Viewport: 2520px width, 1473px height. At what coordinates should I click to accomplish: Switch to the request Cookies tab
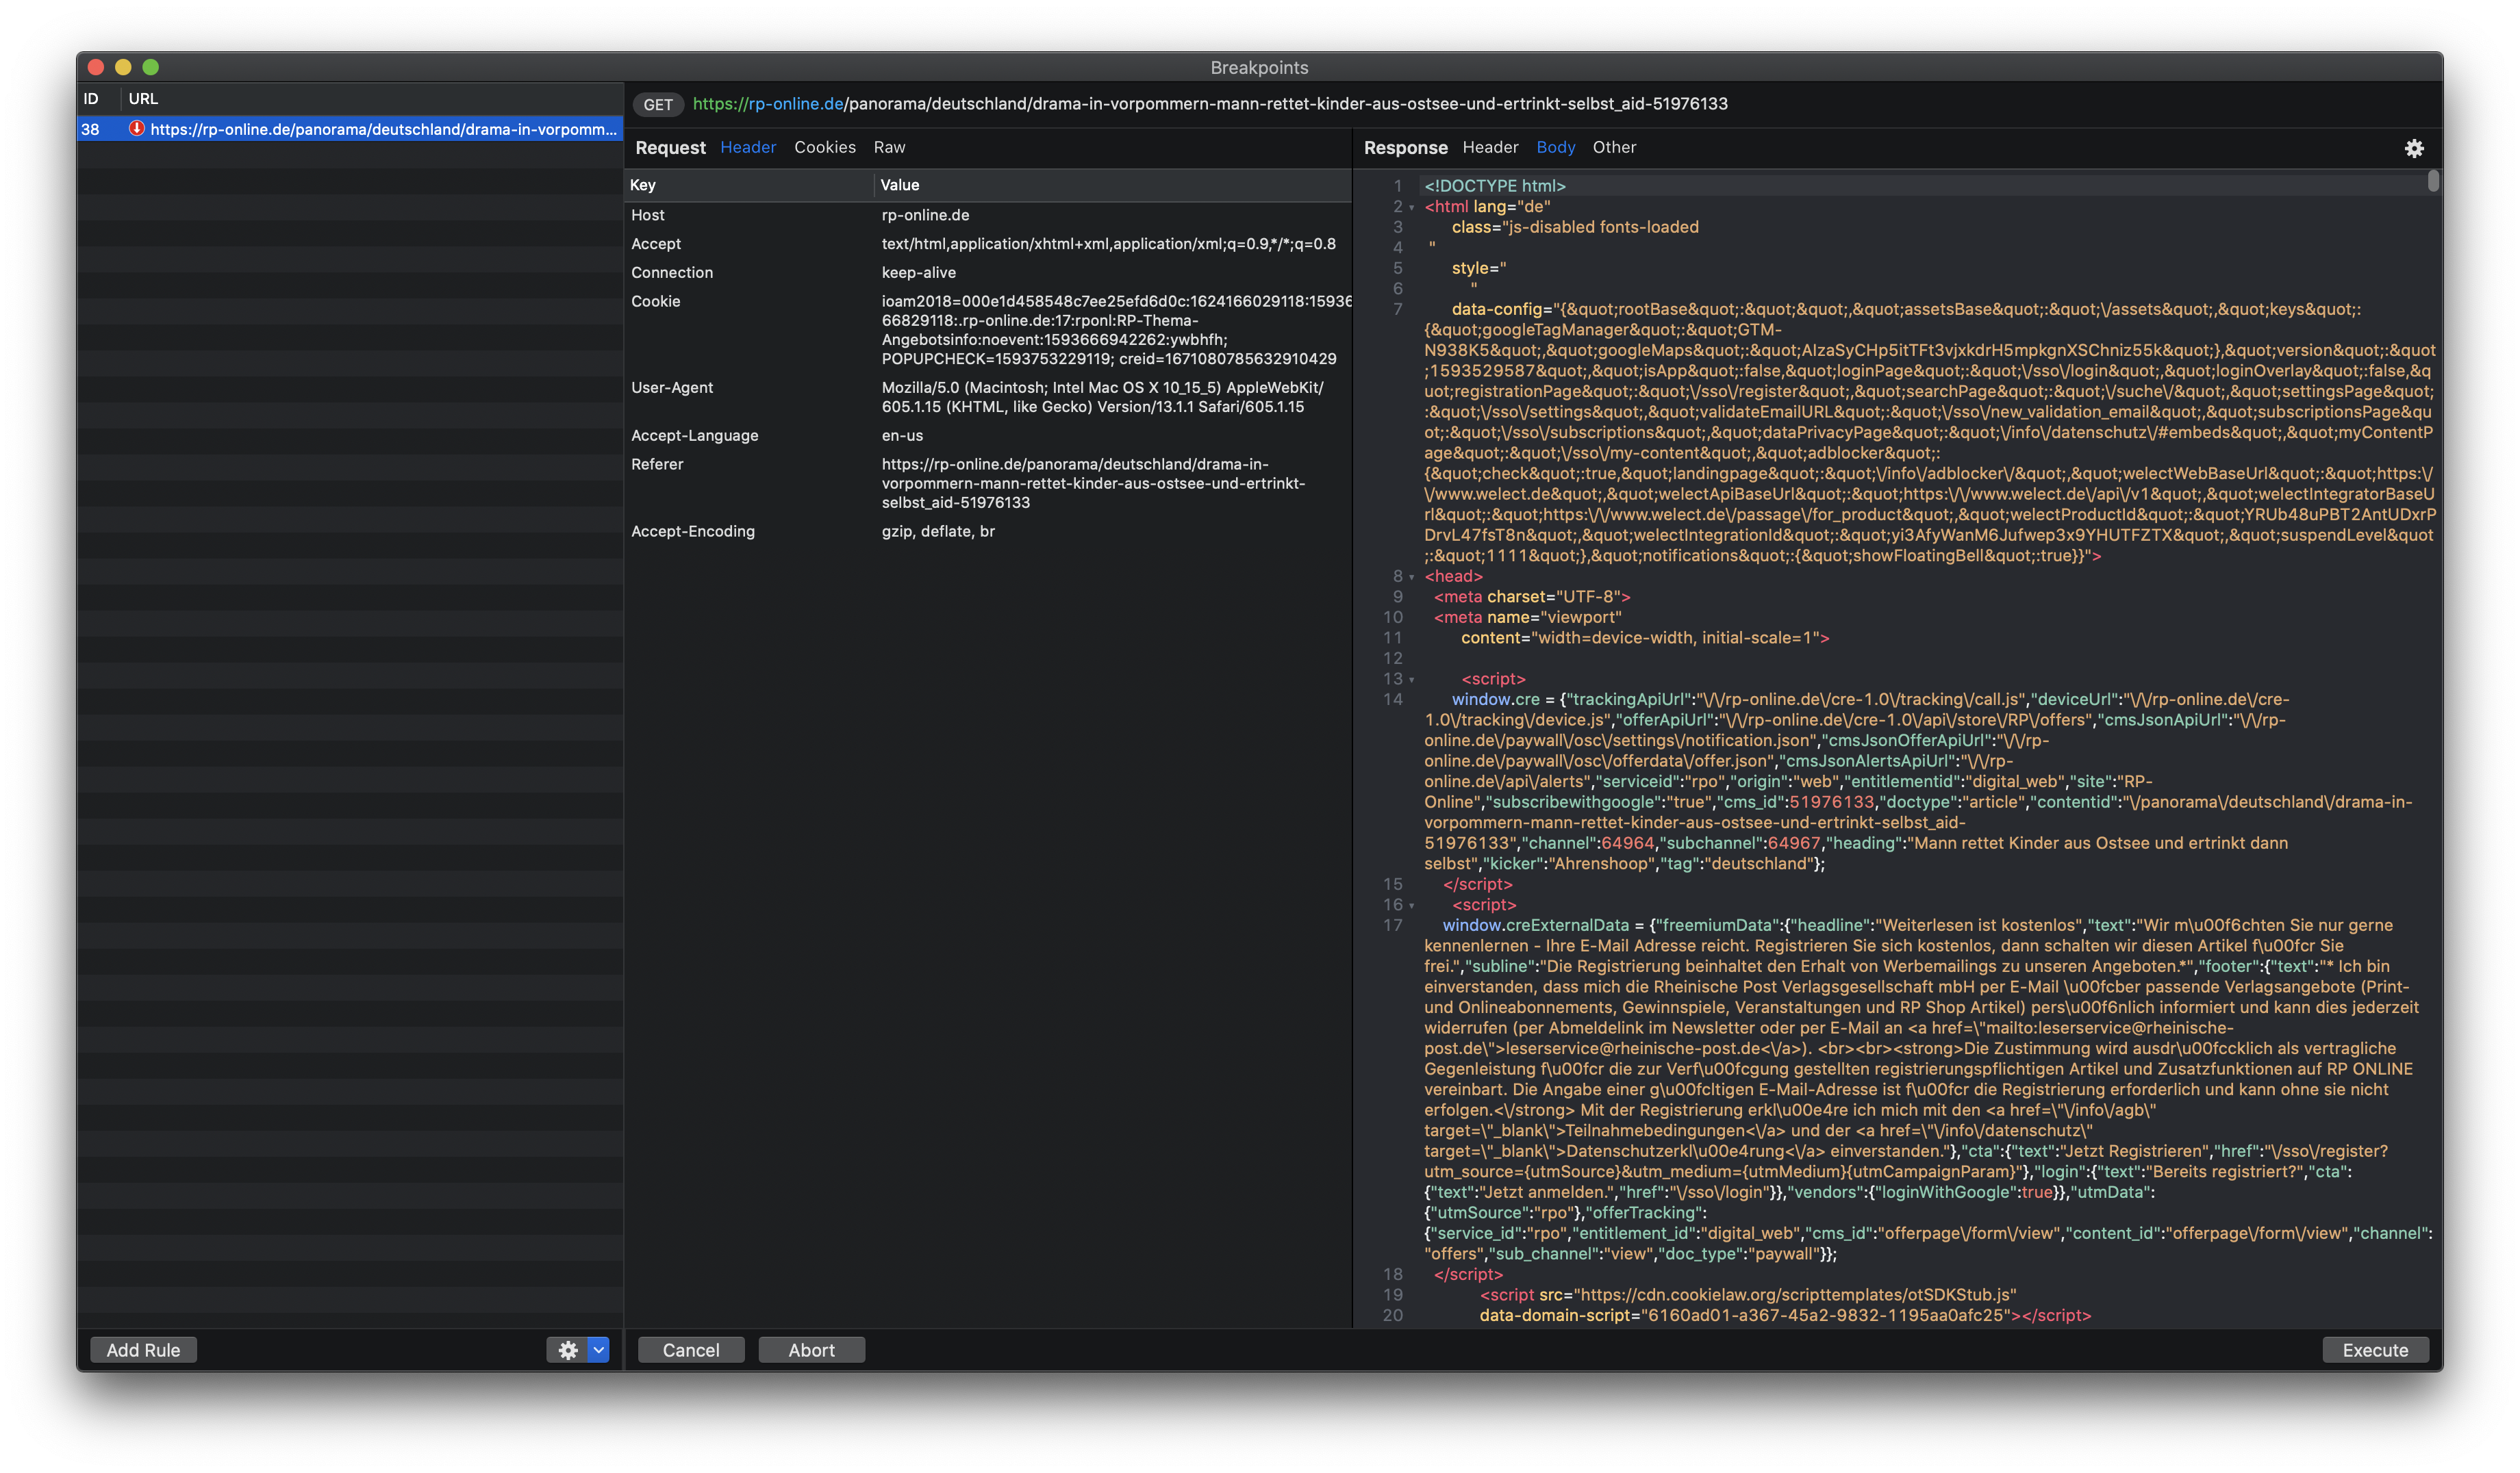[x=824, y=147]
